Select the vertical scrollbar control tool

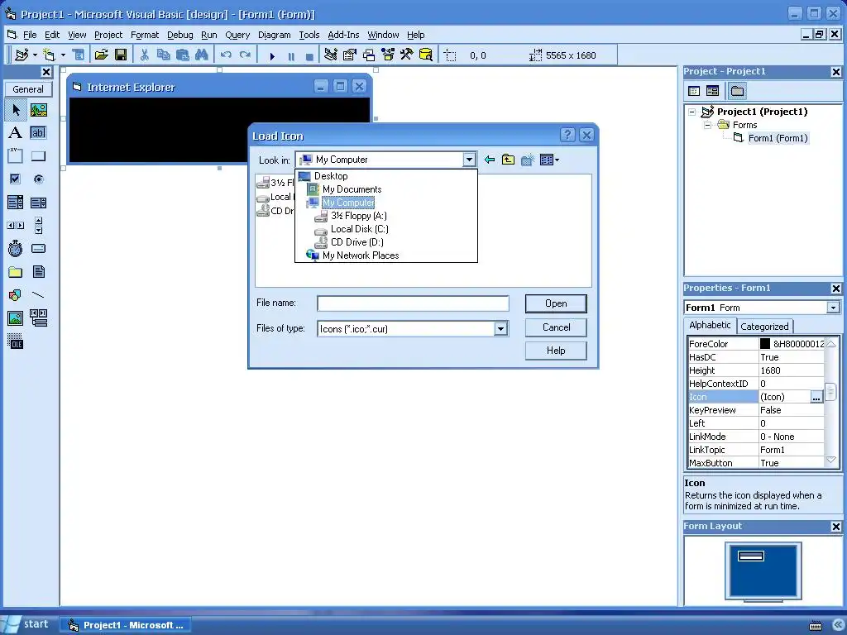[38, 225]
